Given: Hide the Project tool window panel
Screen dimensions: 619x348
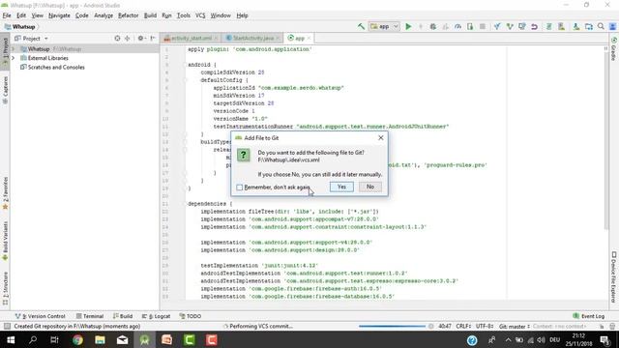Looking at the screenshot, I should [x=153, y=39].
